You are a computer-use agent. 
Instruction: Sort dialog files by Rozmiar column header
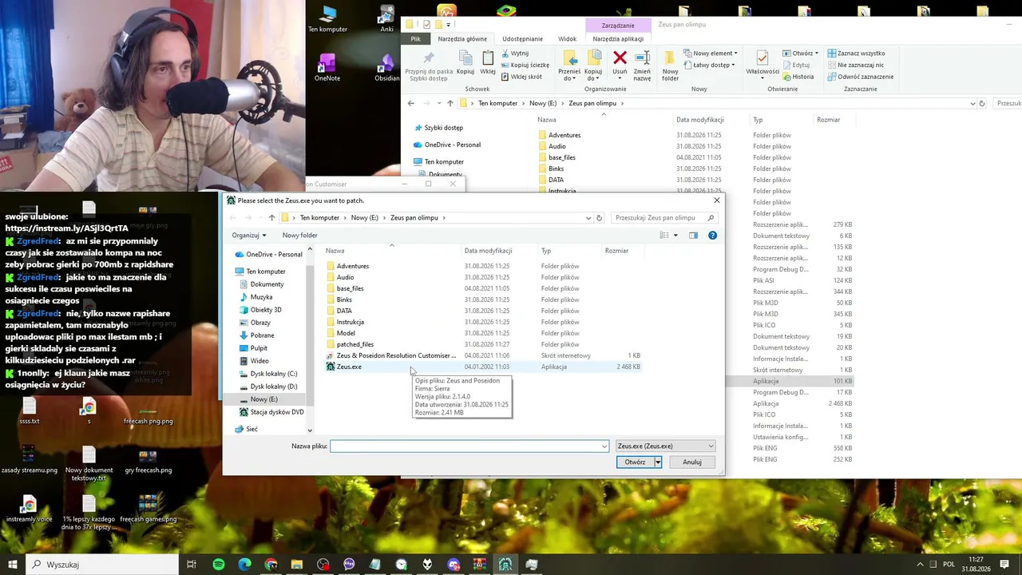coord(616,251)
